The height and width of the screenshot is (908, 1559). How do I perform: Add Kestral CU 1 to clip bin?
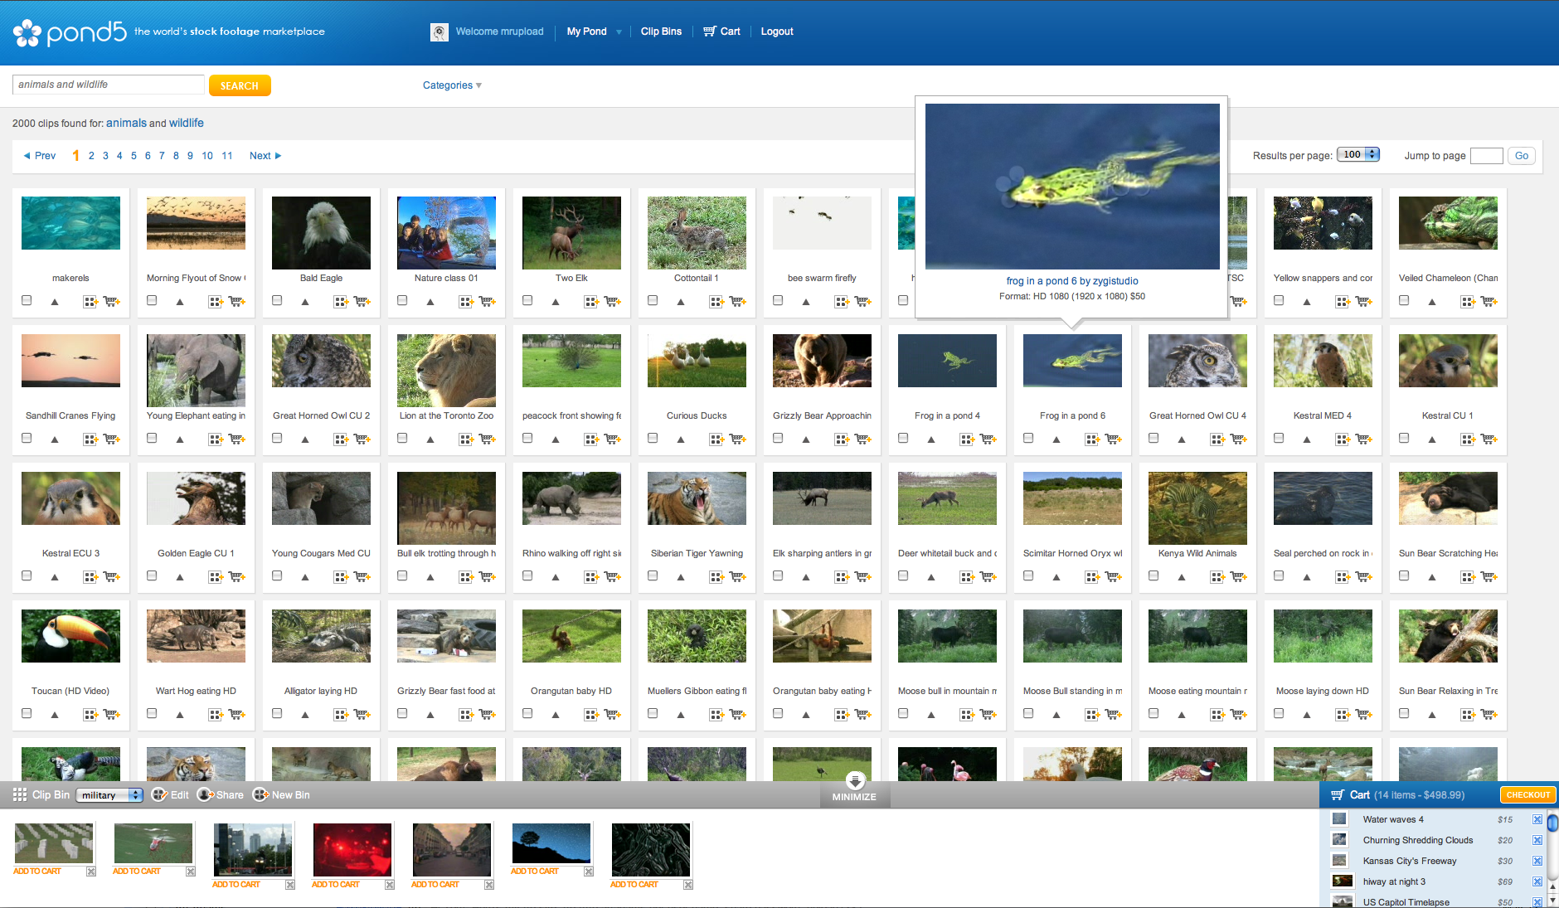tap(1468, 439)
